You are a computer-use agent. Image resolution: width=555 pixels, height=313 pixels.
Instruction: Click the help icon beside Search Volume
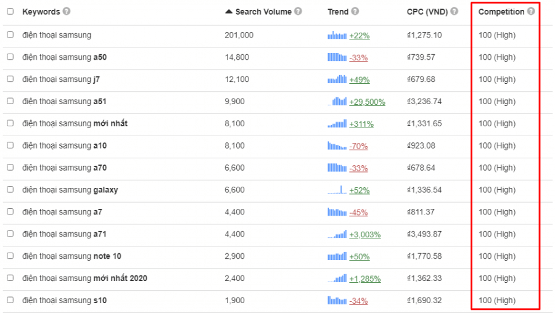(298, 12)
